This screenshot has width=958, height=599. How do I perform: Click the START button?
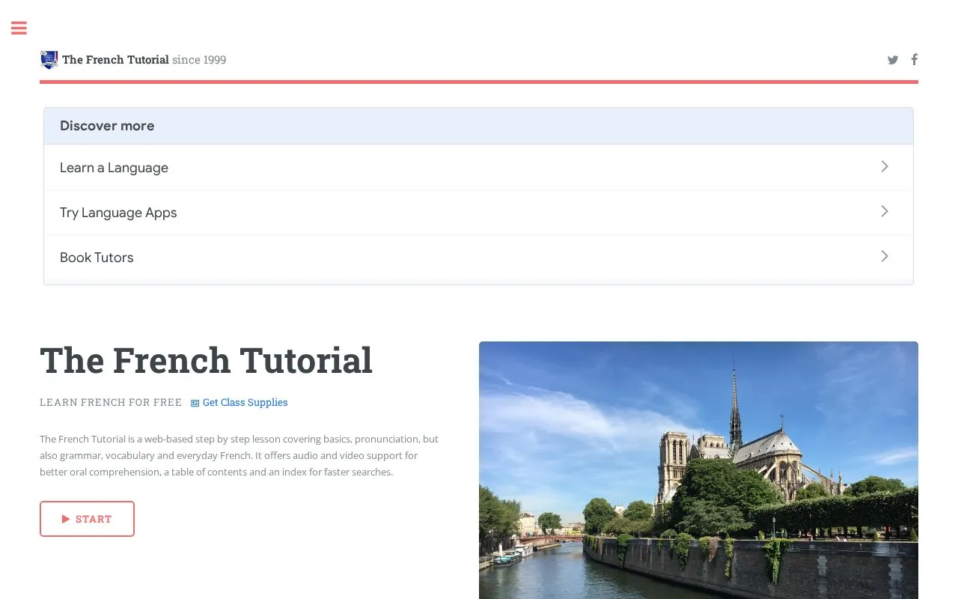coord(87,519)
